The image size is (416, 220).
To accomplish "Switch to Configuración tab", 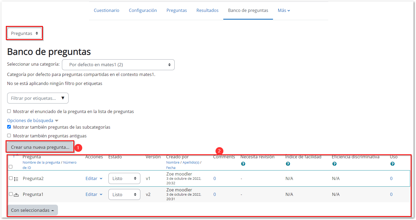I will pyautogui.click(x=143, y=10).
